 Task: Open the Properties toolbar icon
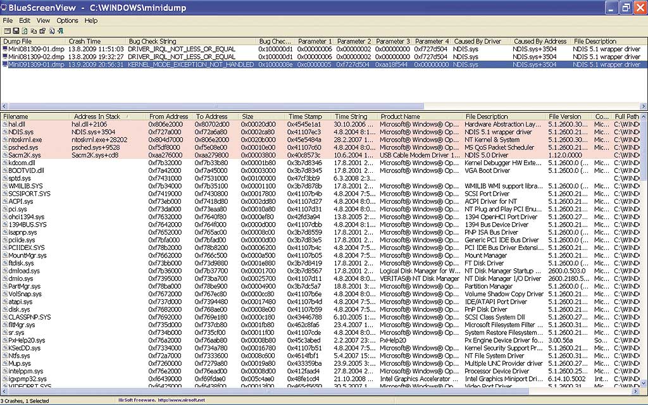(42, 31)
